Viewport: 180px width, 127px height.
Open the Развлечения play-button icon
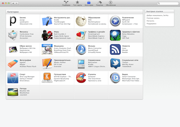[115, 21]
